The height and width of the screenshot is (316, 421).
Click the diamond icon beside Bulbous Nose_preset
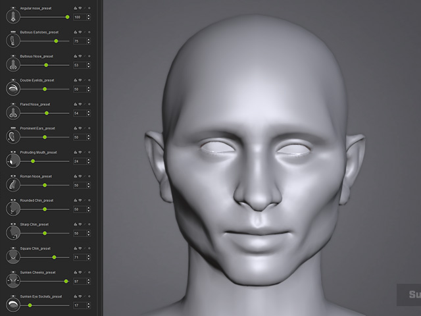pos(80,57)
